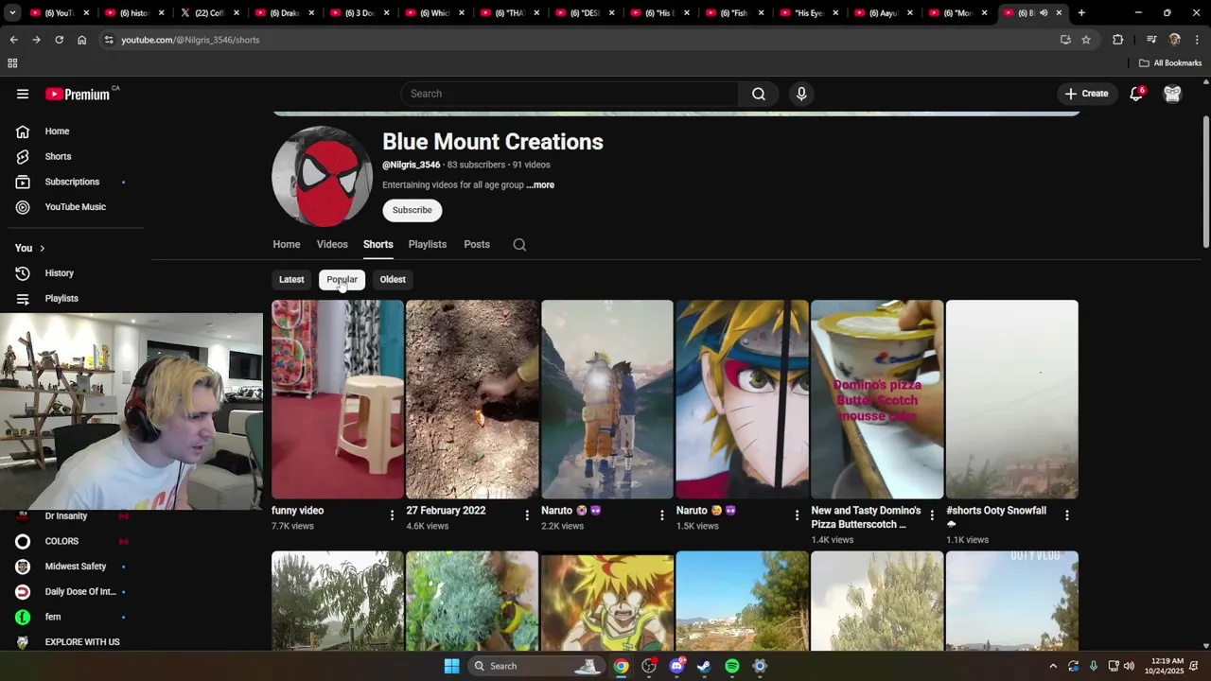1211x681 pixels.
Task: Click the browser address bar URL
Action: 190,40
